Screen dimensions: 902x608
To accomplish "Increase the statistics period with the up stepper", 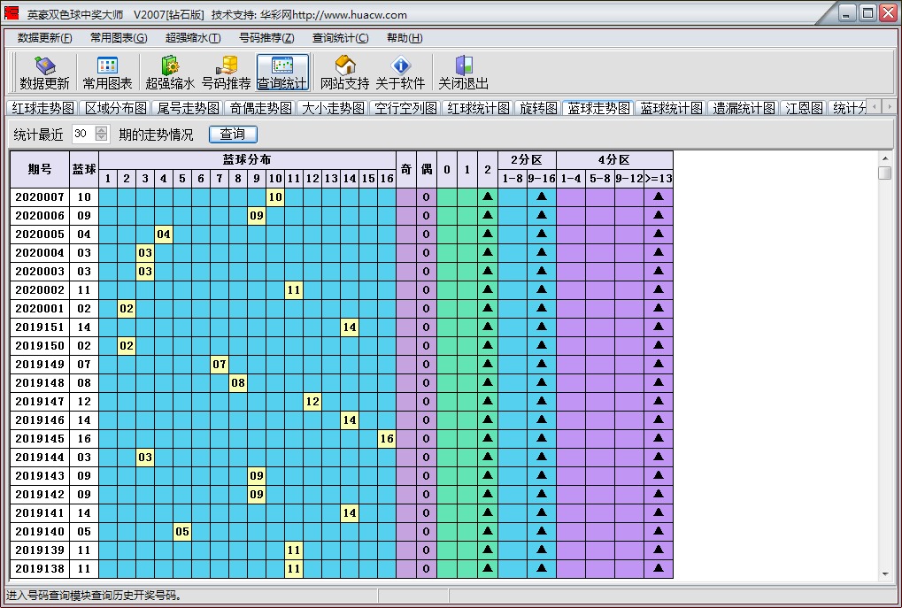I will point(100,130).
